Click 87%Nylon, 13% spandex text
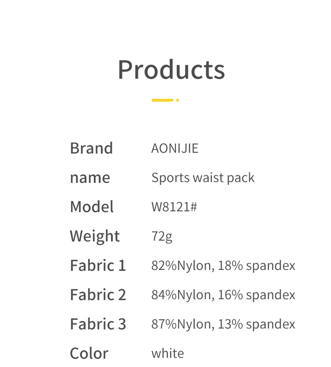The width and height of the screenshot is (331, 367). [223, 324]
